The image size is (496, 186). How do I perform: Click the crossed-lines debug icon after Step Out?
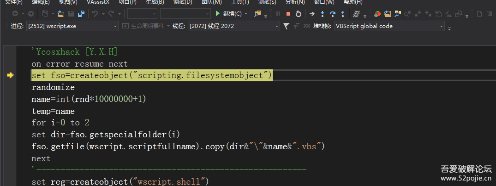click(357, 13)
